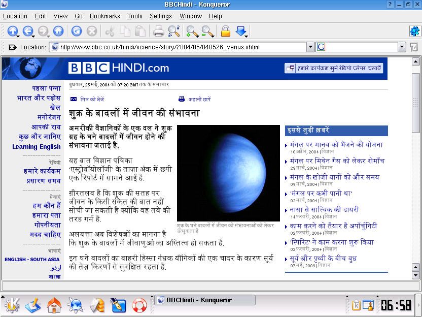Click the Go icon beside the search box
The height and width of the screenshot is (317, 422).
click(414, 47)
